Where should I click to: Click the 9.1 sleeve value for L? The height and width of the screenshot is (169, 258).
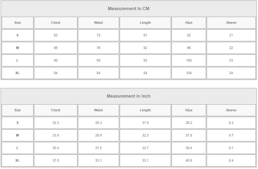[231, 148]
